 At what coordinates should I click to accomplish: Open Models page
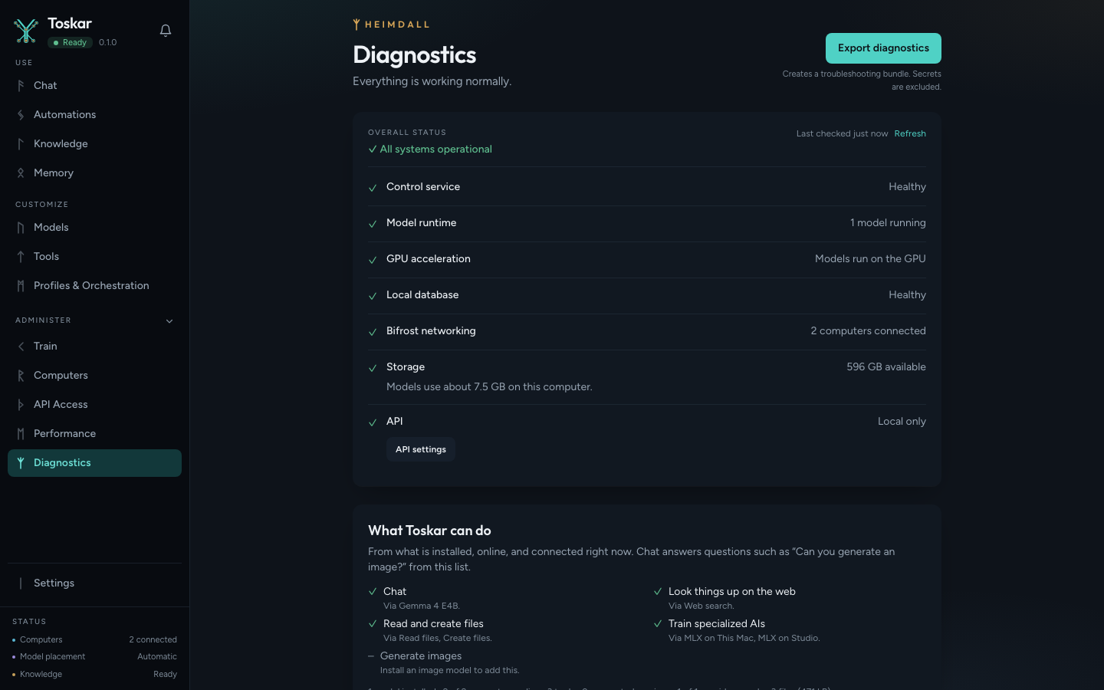click(x=94, y=228)
